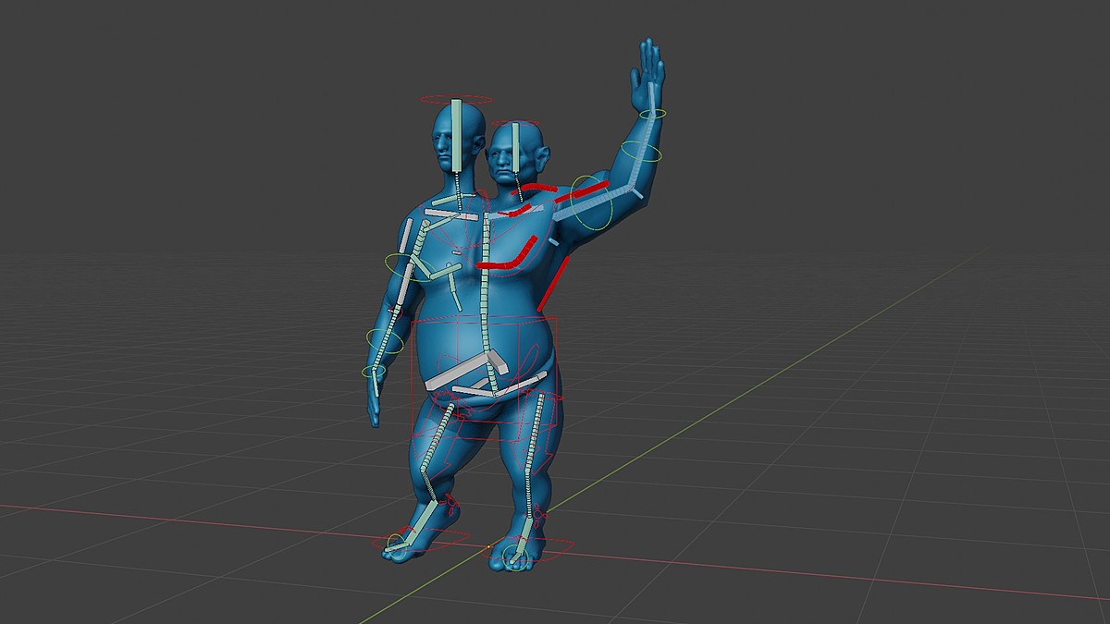Select the tall head bone of the left head
The height and width of the screenshot is (624, 1110).
(x=456, y=135)
